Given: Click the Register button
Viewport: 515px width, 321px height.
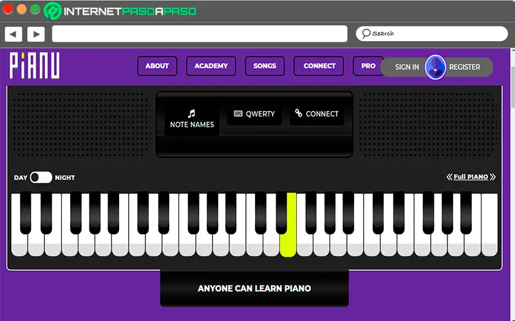Looking at the screenshot, I should tap(464, 67).
